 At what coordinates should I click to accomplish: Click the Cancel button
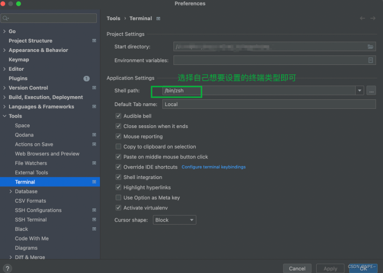tap(297, 269)
